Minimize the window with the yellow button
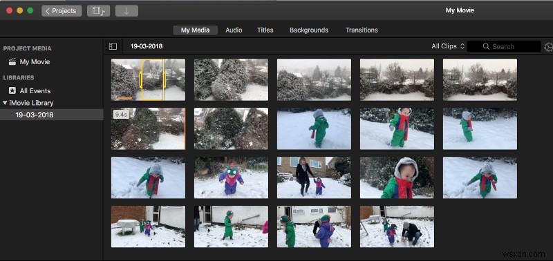 pos(20,11)
